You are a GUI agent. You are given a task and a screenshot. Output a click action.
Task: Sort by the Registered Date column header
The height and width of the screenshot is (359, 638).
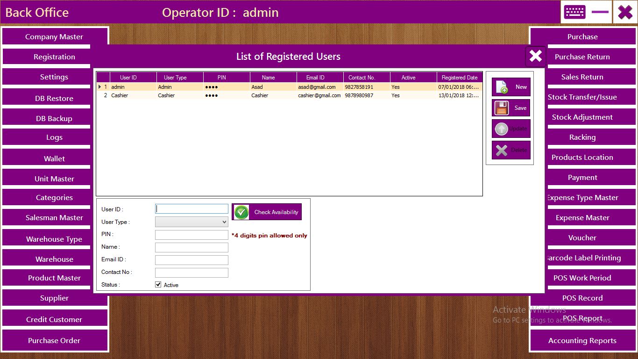point(460,78)
